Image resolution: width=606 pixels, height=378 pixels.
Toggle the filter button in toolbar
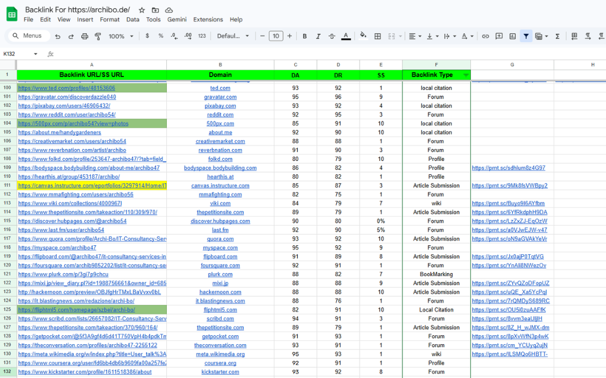click(526, 36)
